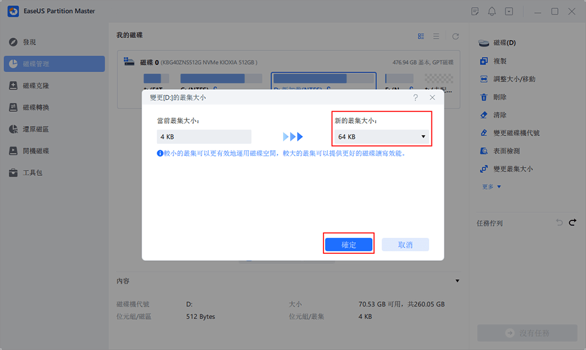
Task: Collapse the 內容 section arrow
Action: pyautogui.click(x=457, y=281)
